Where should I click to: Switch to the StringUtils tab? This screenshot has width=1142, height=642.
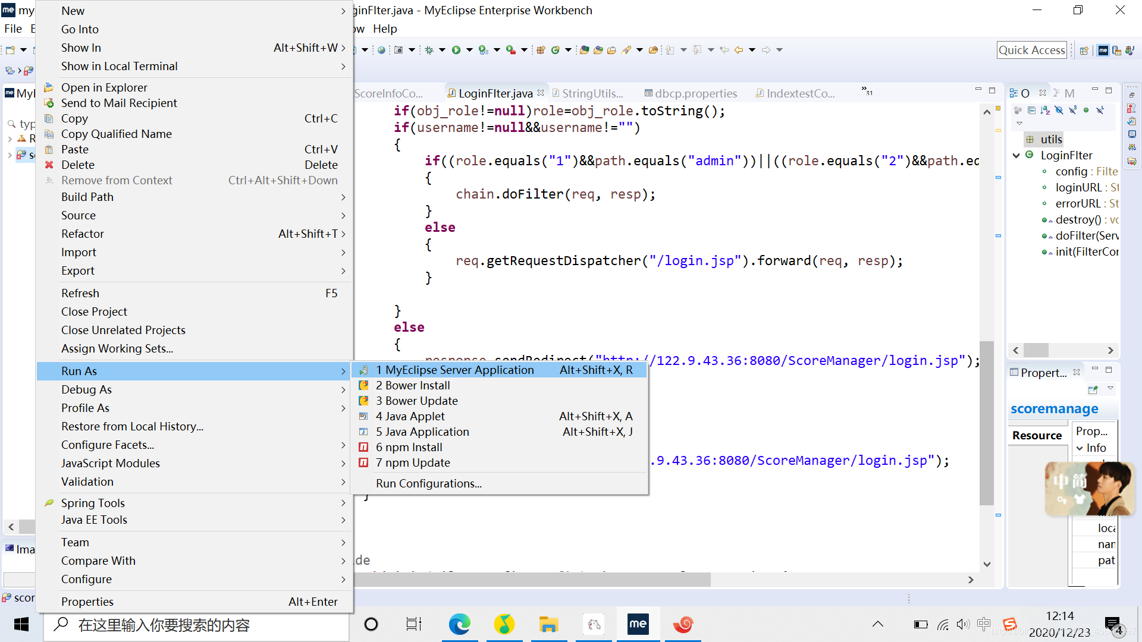[592, 93]
